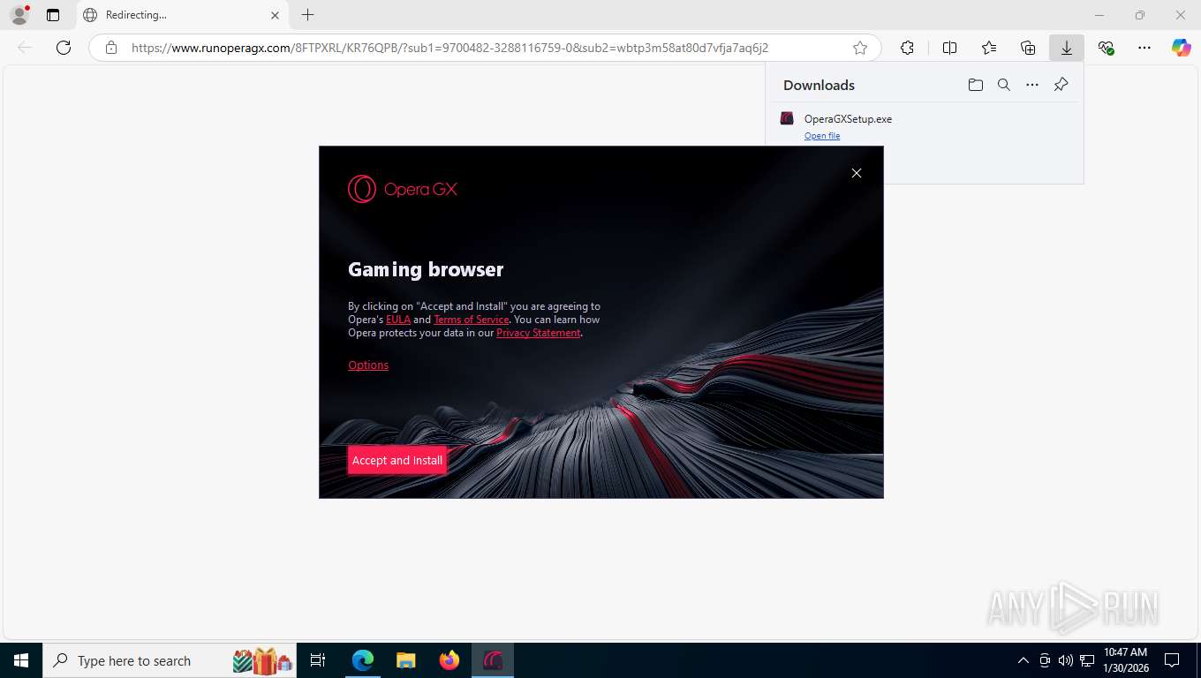Toggle the Downloads toolbar button
This screenshot has width=1201, height=678.
(1066, 48)
